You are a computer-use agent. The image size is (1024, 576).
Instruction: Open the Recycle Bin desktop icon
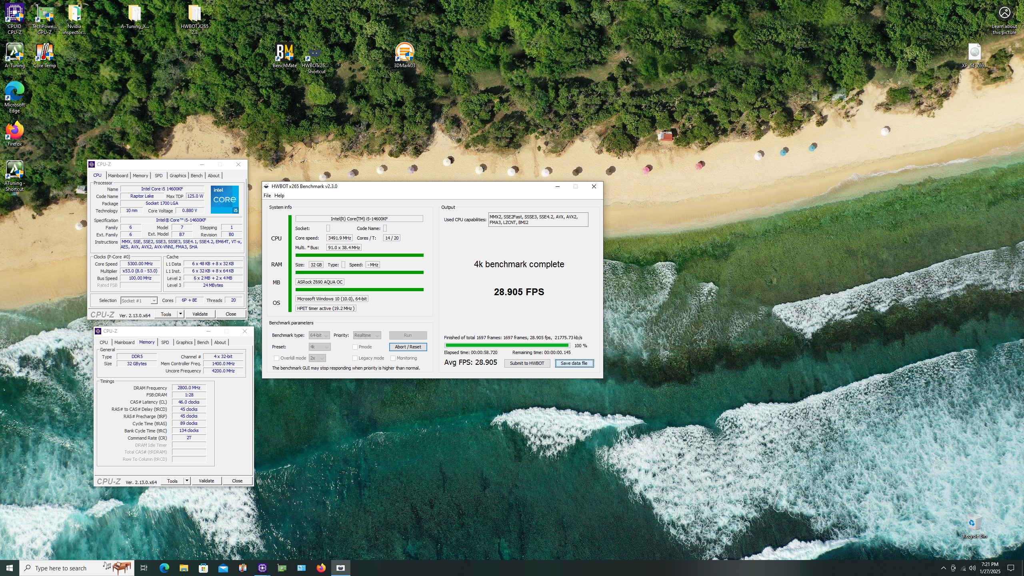coord(974,526)
